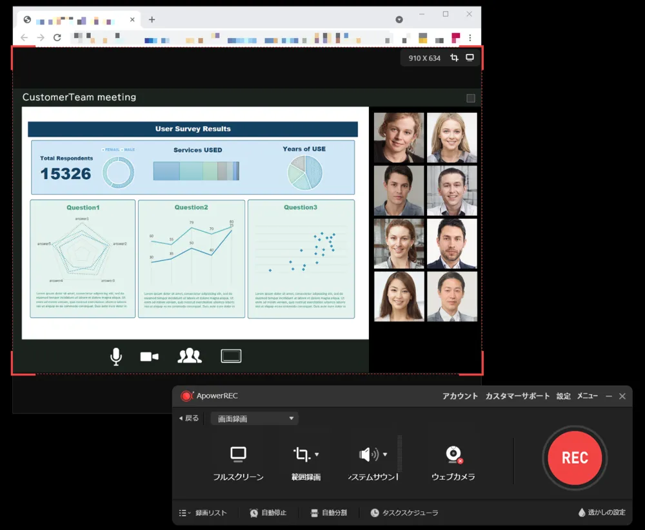Click the 戻る back button
Image resolution: width=645 pixels, height=530 pixels.
[x=188, y=418]
